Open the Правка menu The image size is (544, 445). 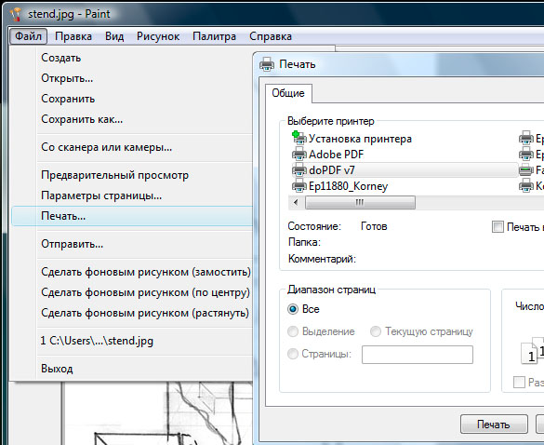tap(73, 36)
